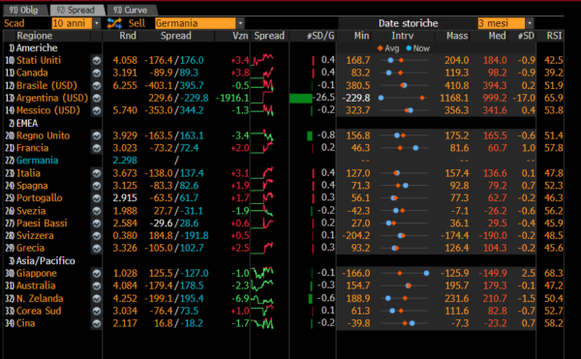Sort by the RSI column header

[x=554, y=36]
